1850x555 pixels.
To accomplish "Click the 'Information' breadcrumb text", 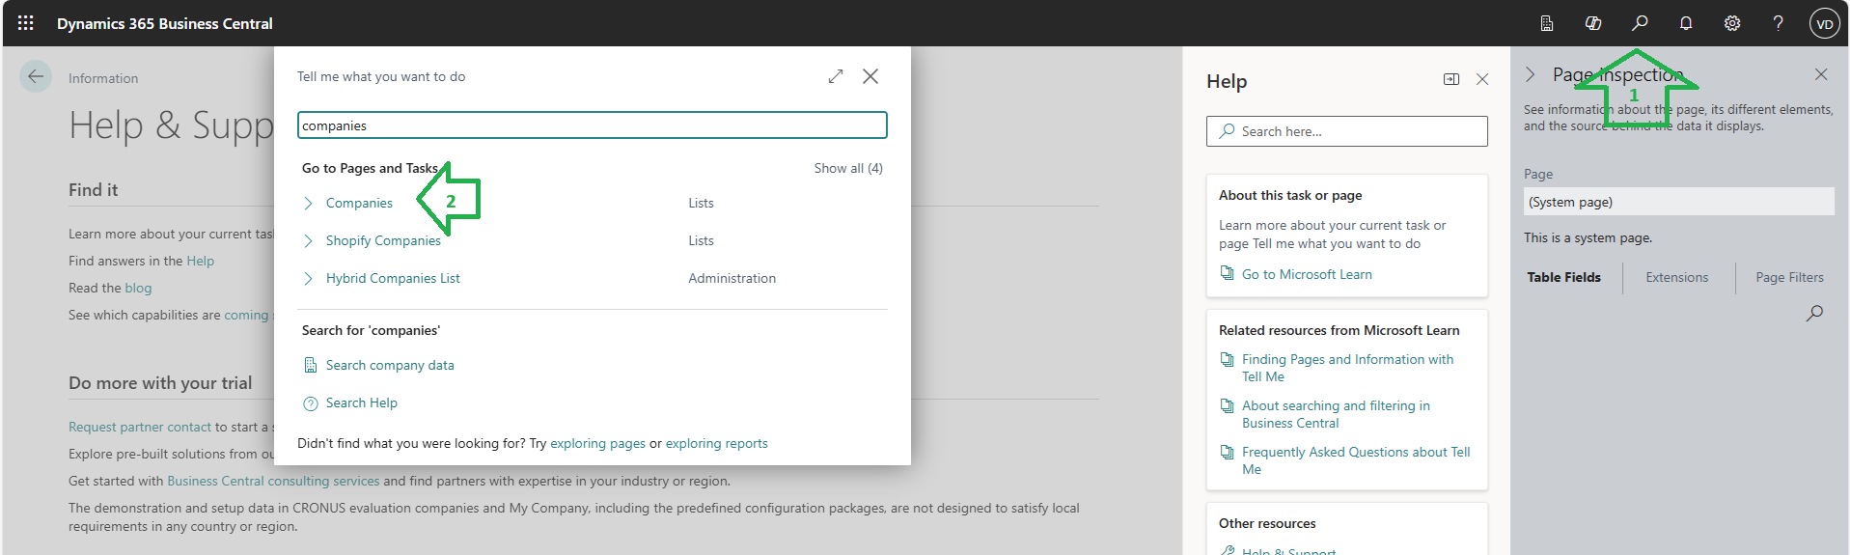I will point(103,78).
